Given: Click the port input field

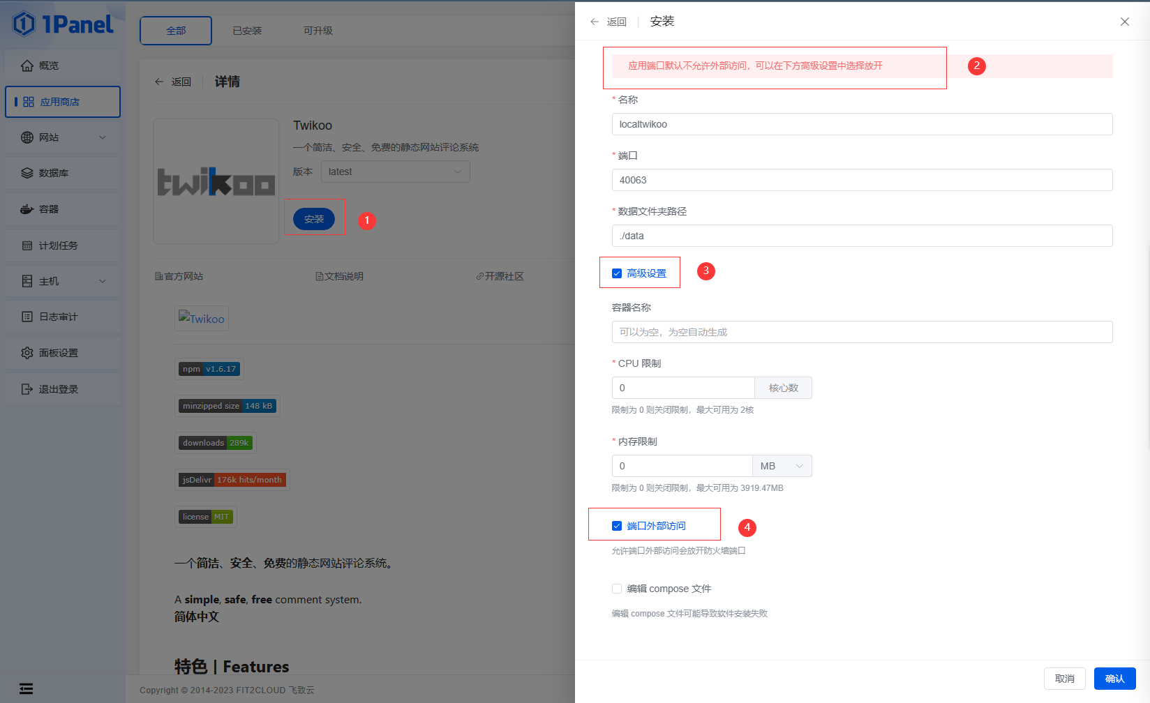Looking at the screenshot, I should click(x=862, y=180).
